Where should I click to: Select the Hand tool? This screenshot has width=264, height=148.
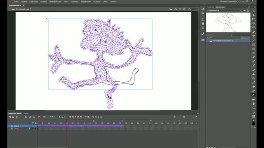tap(254, 104)
